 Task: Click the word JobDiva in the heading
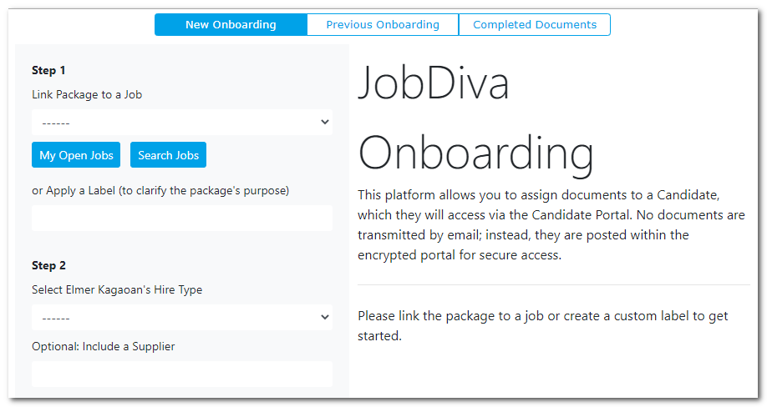tap(434, 84)
